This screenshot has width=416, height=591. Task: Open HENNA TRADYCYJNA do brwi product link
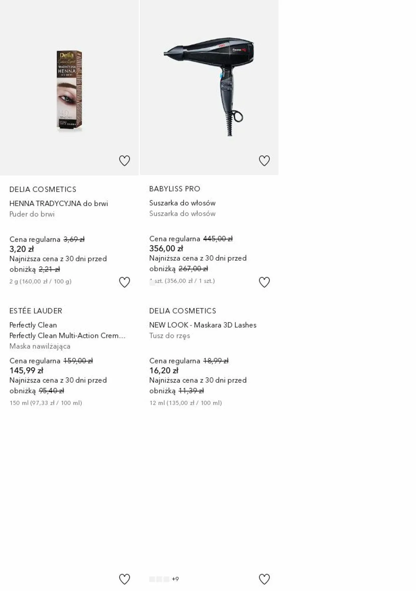coord(59,203)
